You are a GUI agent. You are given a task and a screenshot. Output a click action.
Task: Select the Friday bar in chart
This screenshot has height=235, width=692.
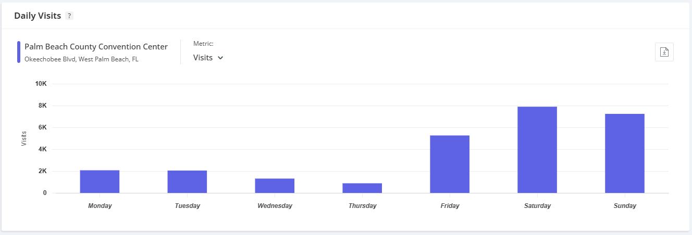coord(450,164)
